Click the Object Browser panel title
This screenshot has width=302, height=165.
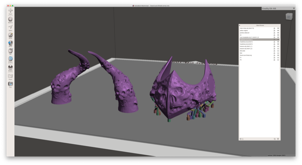(260, 25)
